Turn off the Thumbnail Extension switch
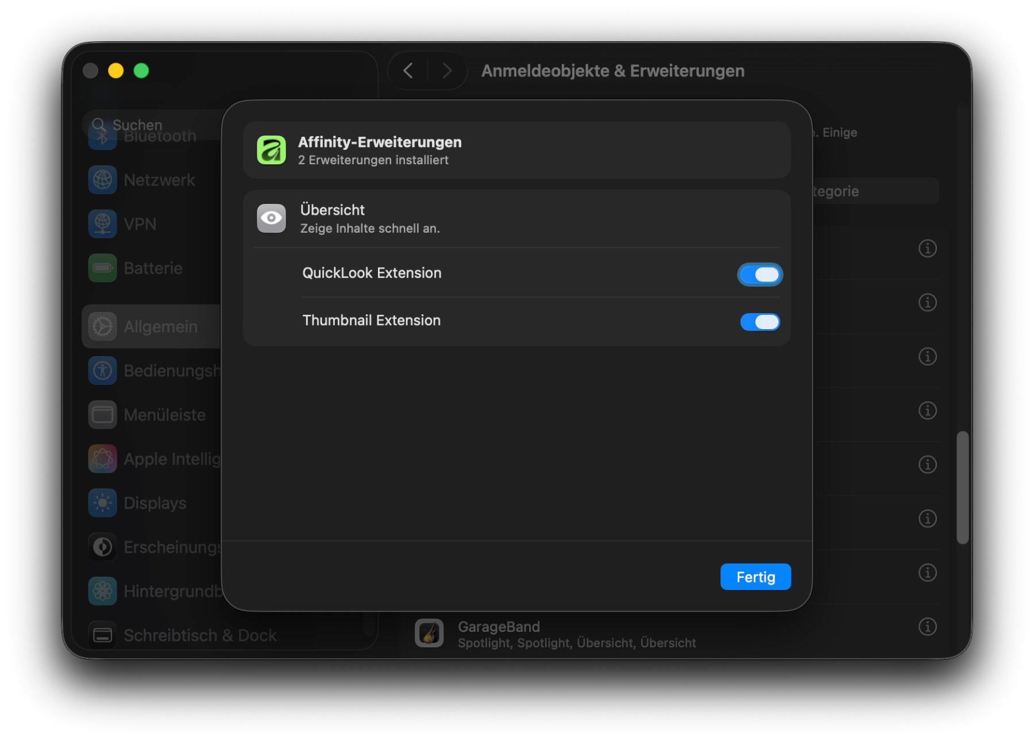The width and height of the screenshot is (1034, 741). click(759, 322)
